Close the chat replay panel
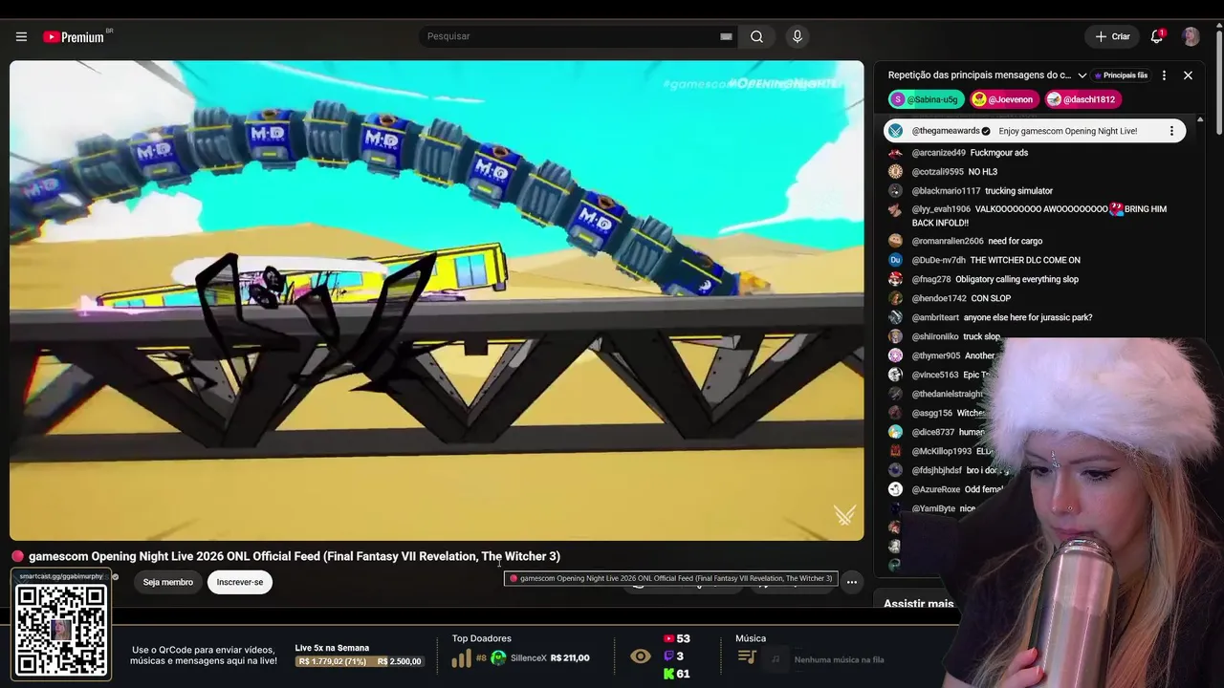 pos(1188,75)
